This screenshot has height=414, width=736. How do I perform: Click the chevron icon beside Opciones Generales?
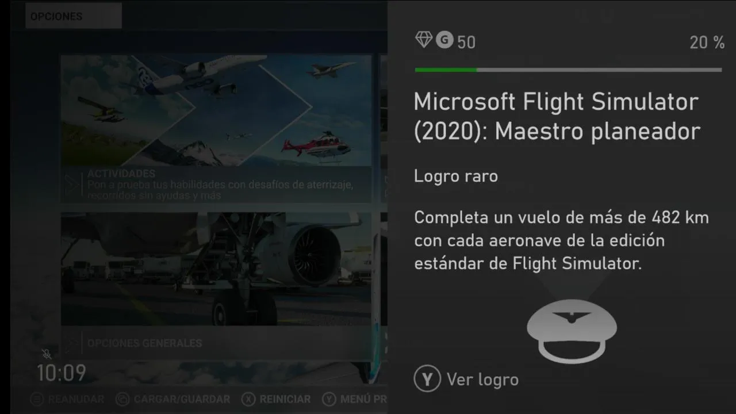pyautogui.click(x=72, y=343)
